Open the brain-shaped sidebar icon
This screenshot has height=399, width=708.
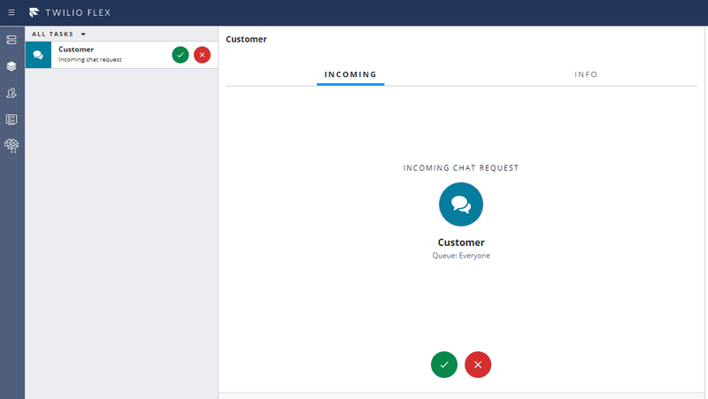(12, 145)
